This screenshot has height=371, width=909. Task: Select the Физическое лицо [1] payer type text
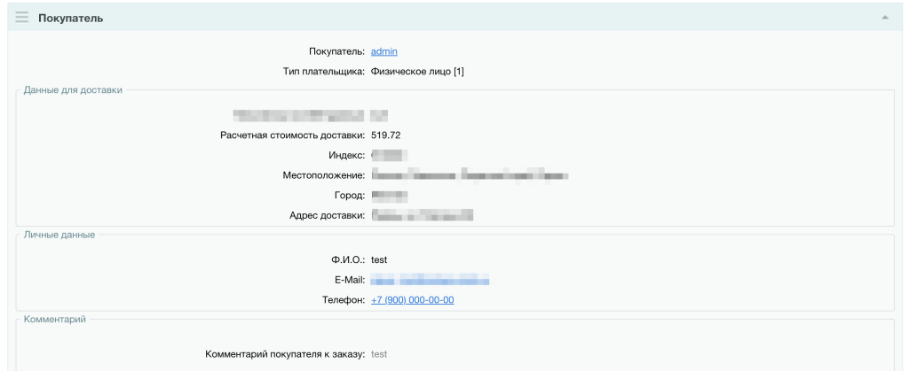[x=417, y=72]
